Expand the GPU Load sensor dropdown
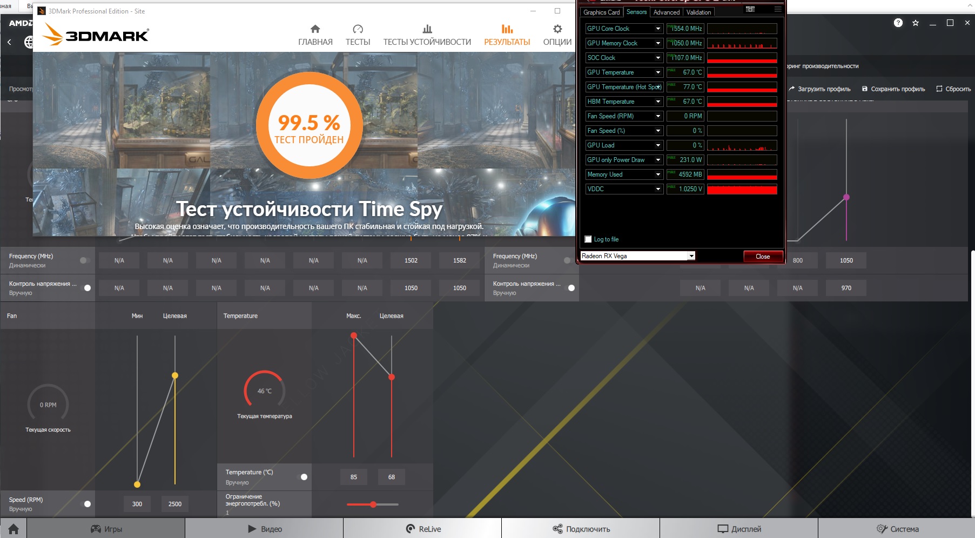The image size is (975, 538). [658, 145]
